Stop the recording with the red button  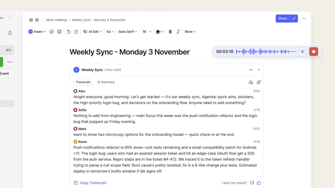[313, 52]
